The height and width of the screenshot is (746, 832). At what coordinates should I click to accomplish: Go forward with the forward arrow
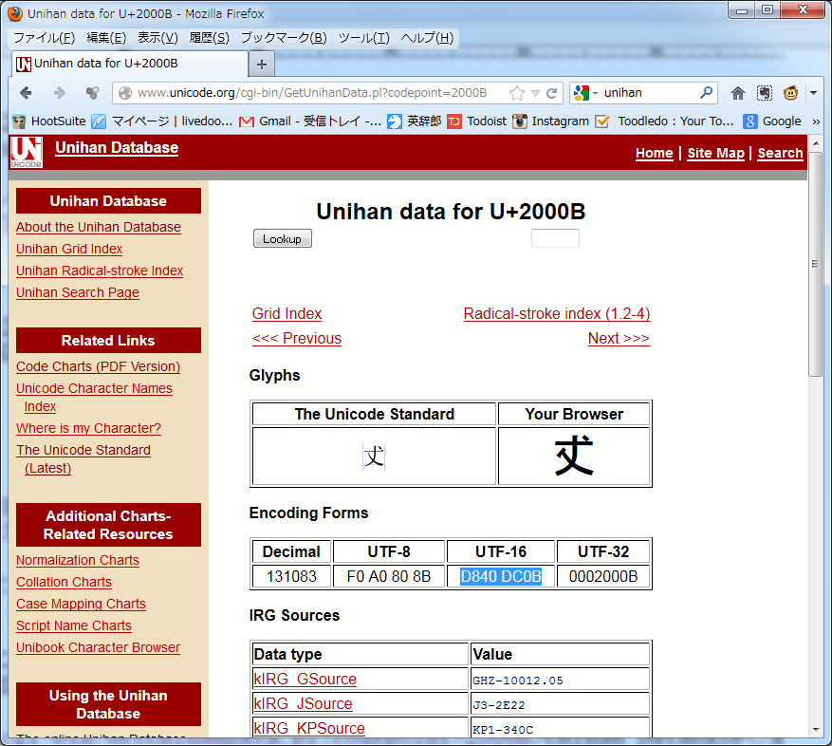[x=60, y=93]
